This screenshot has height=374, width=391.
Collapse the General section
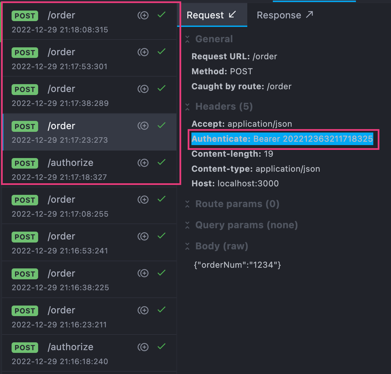pyautogui.click(x=188, y=39)
